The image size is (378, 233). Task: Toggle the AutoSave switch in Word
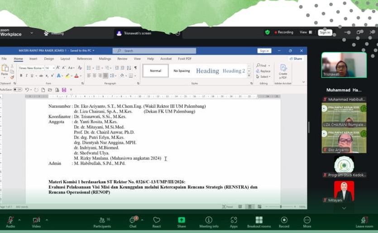click(17, 90)
